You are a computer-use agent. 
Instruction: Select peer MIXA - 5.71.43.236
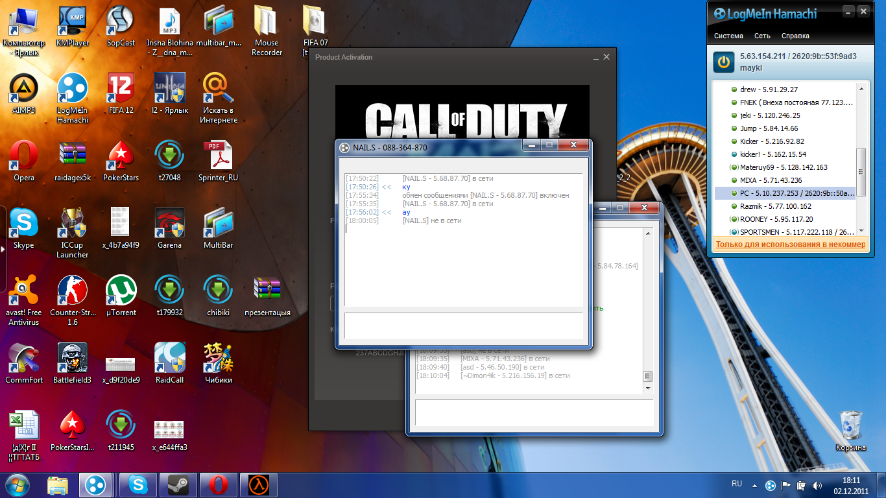click(784, 180)
